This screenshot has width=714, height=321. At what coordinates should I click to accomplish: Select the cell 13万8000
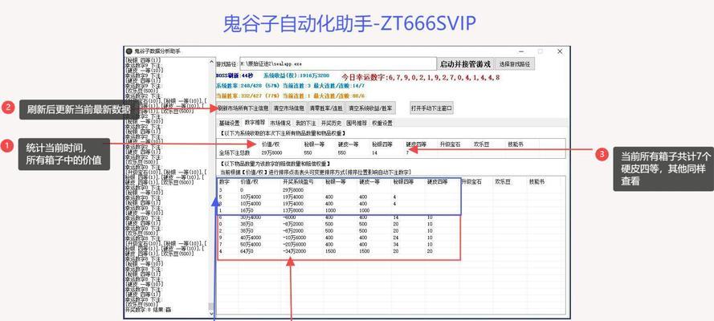[293, 210]
